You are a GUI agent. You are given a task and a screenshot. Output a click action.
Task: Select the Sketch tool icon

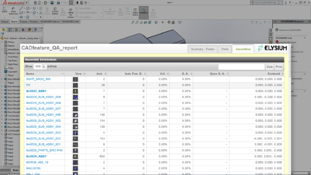click(4, 10)
